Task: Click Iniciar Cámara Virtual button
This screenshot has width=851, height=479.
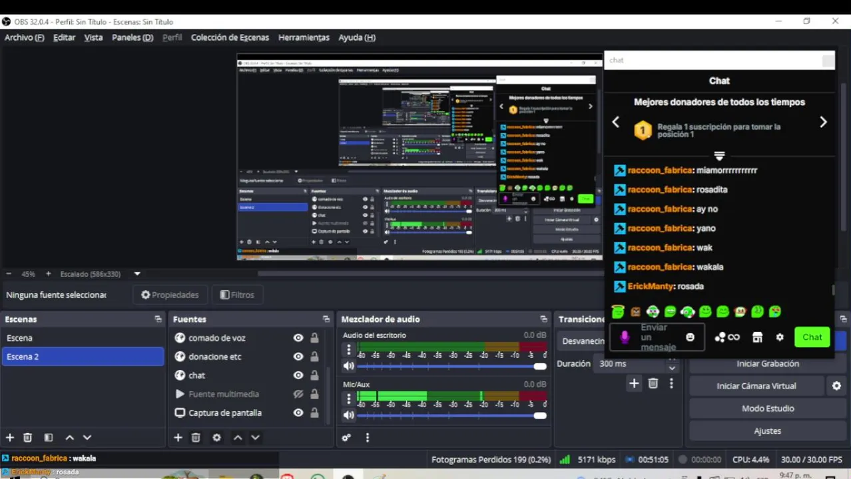Action: point(756,386)
